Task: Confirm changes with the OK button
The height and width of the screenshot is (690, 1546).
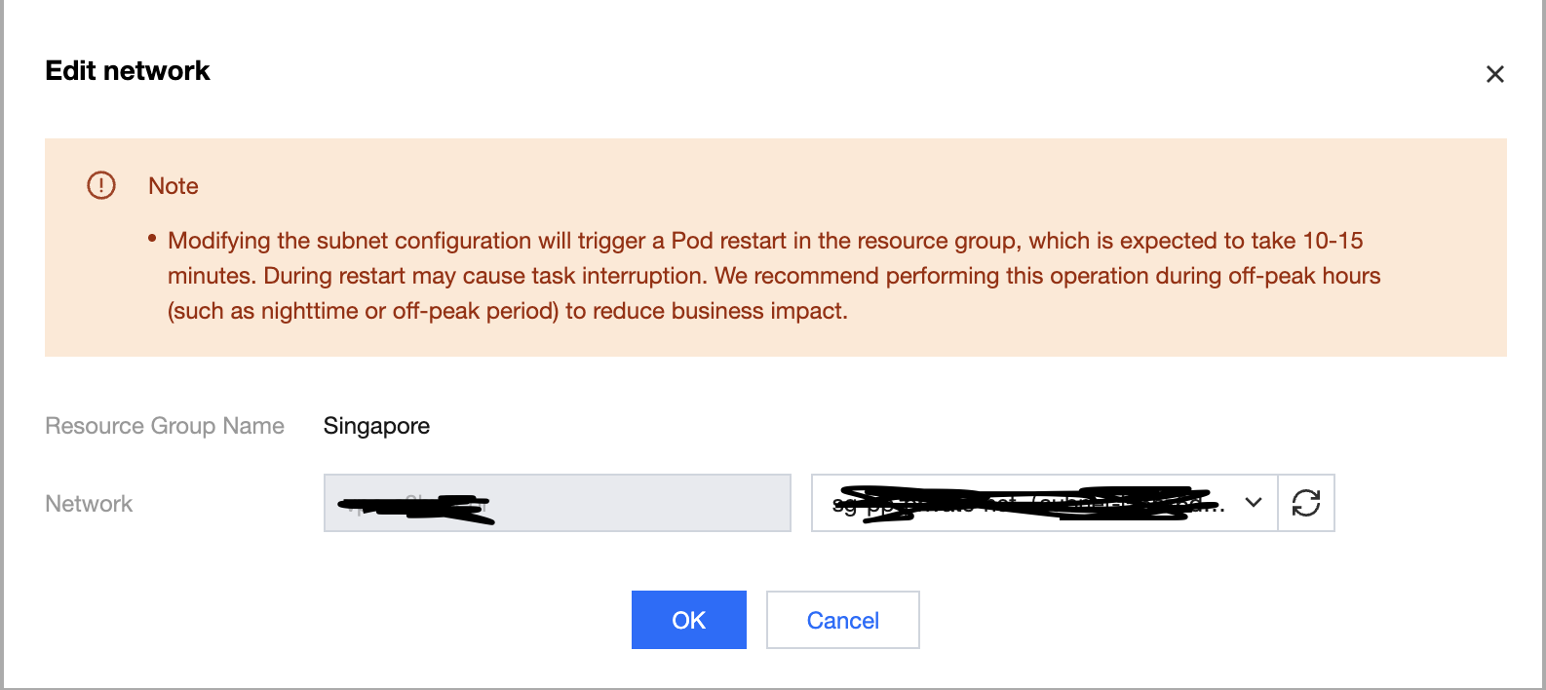Action: [688, 620]
